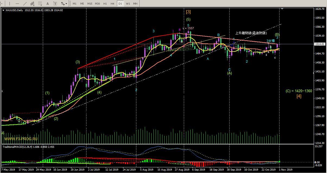The height and width of the screenshot is (173, 327).
Task: Switch to M30 timeframe
Action: (x=98, y=4)
